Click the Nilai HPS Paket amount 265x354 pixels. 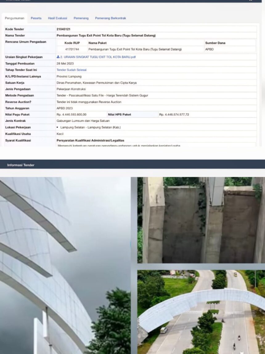[x=174, y=115]
